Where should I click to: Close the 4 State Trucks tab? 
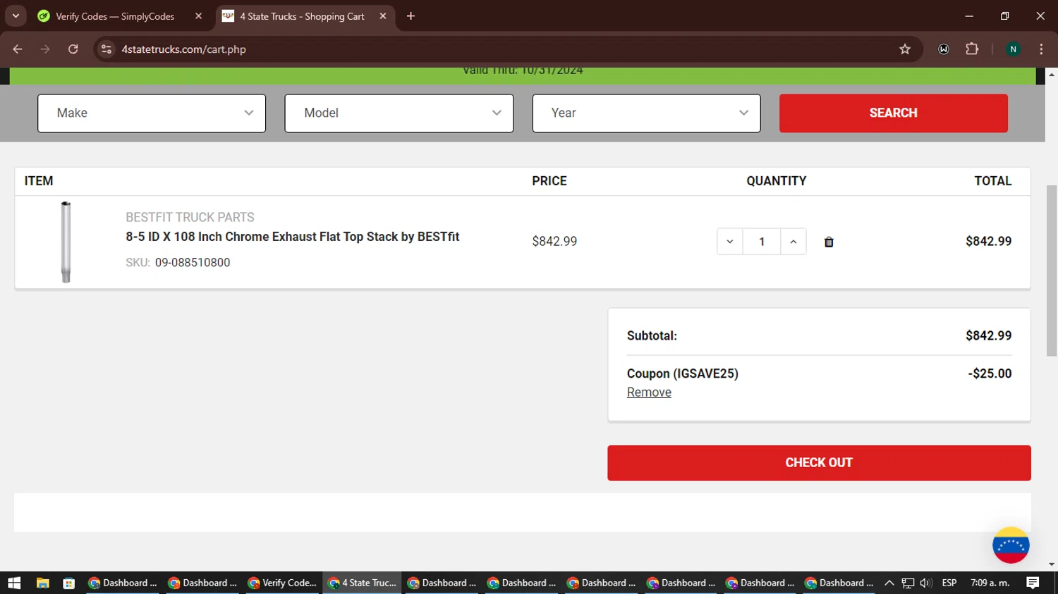383,16
